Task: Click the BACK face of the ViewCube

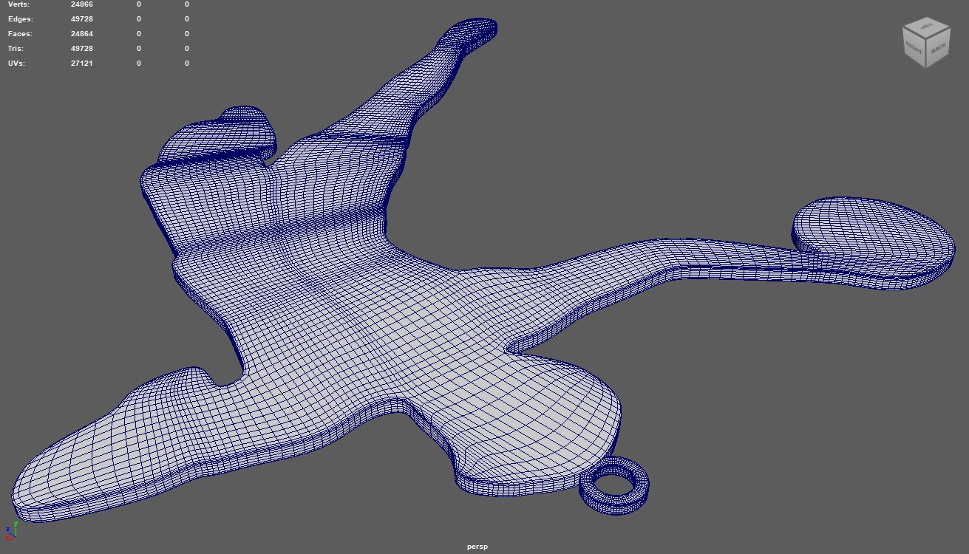Action: (x=938, y=48)
